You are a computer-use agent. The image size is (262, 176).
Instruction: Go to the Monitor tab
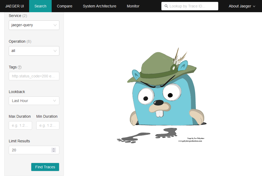[133, 6]
